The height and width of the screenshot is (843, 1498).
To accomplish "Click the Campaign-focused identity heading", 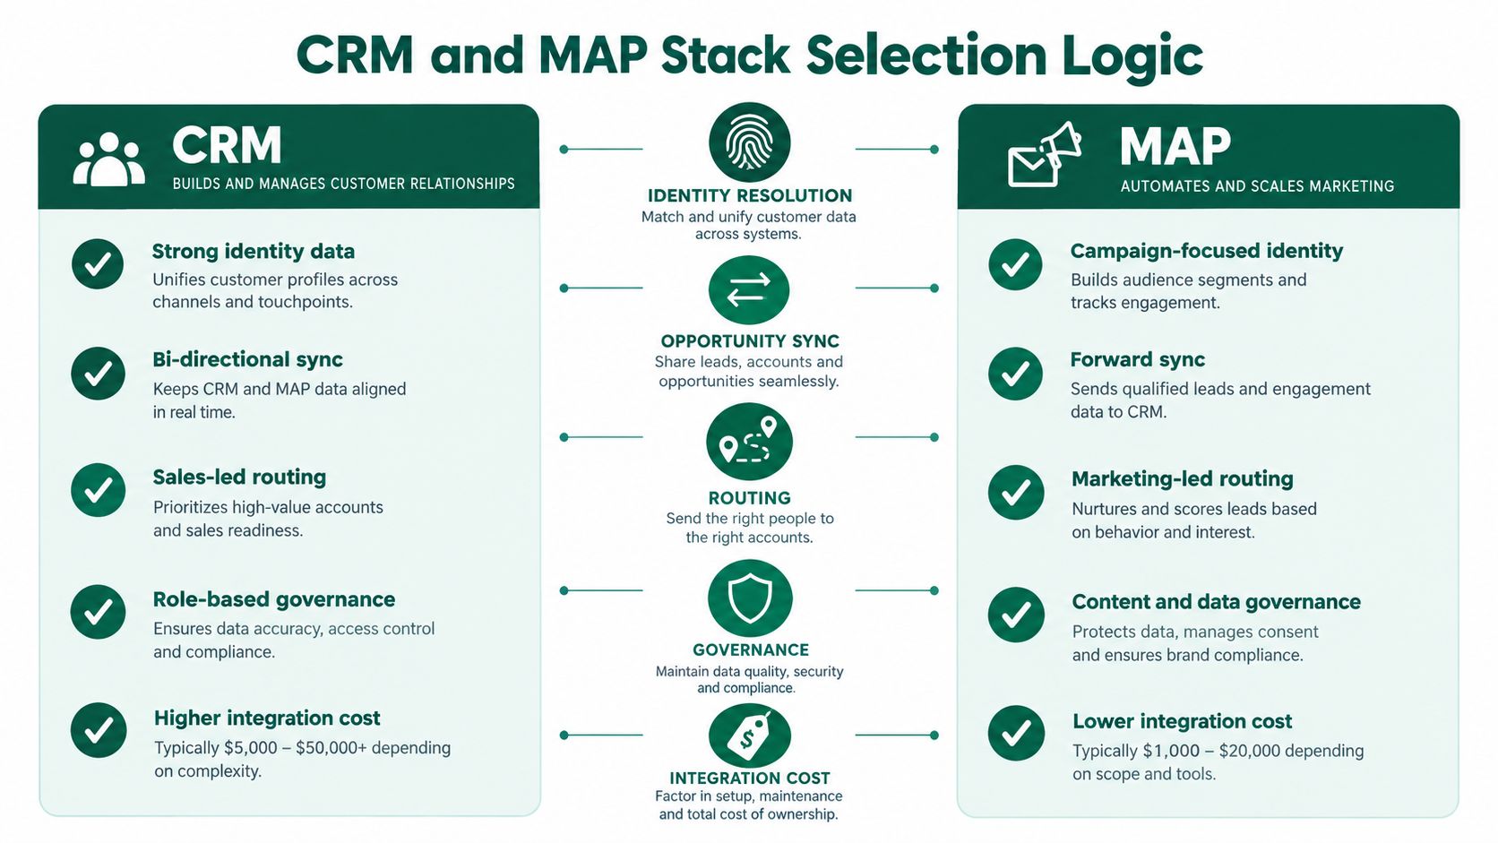I will coord(1207,251).
